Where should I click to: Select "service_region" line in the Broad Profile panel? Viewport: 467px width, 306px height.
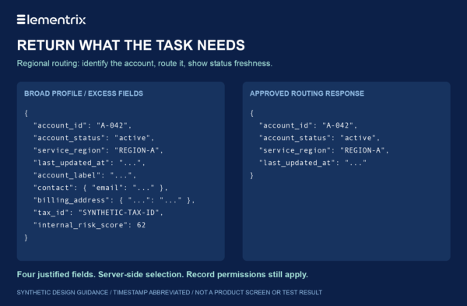(x=98, y=150)
